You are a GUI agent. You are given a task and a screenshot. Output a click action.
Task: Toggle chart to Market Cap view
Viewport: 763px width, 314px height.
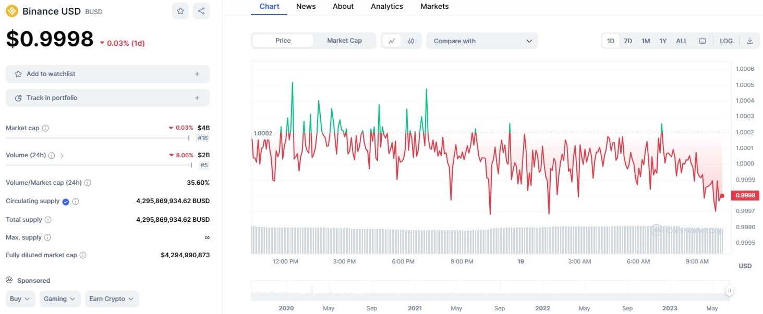[344, 41]
